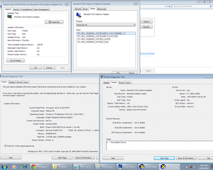Switch to first DirectX Diag taskbar button
Screen dimensions: 213x170
pyautogui.click(x=149, y=167)
